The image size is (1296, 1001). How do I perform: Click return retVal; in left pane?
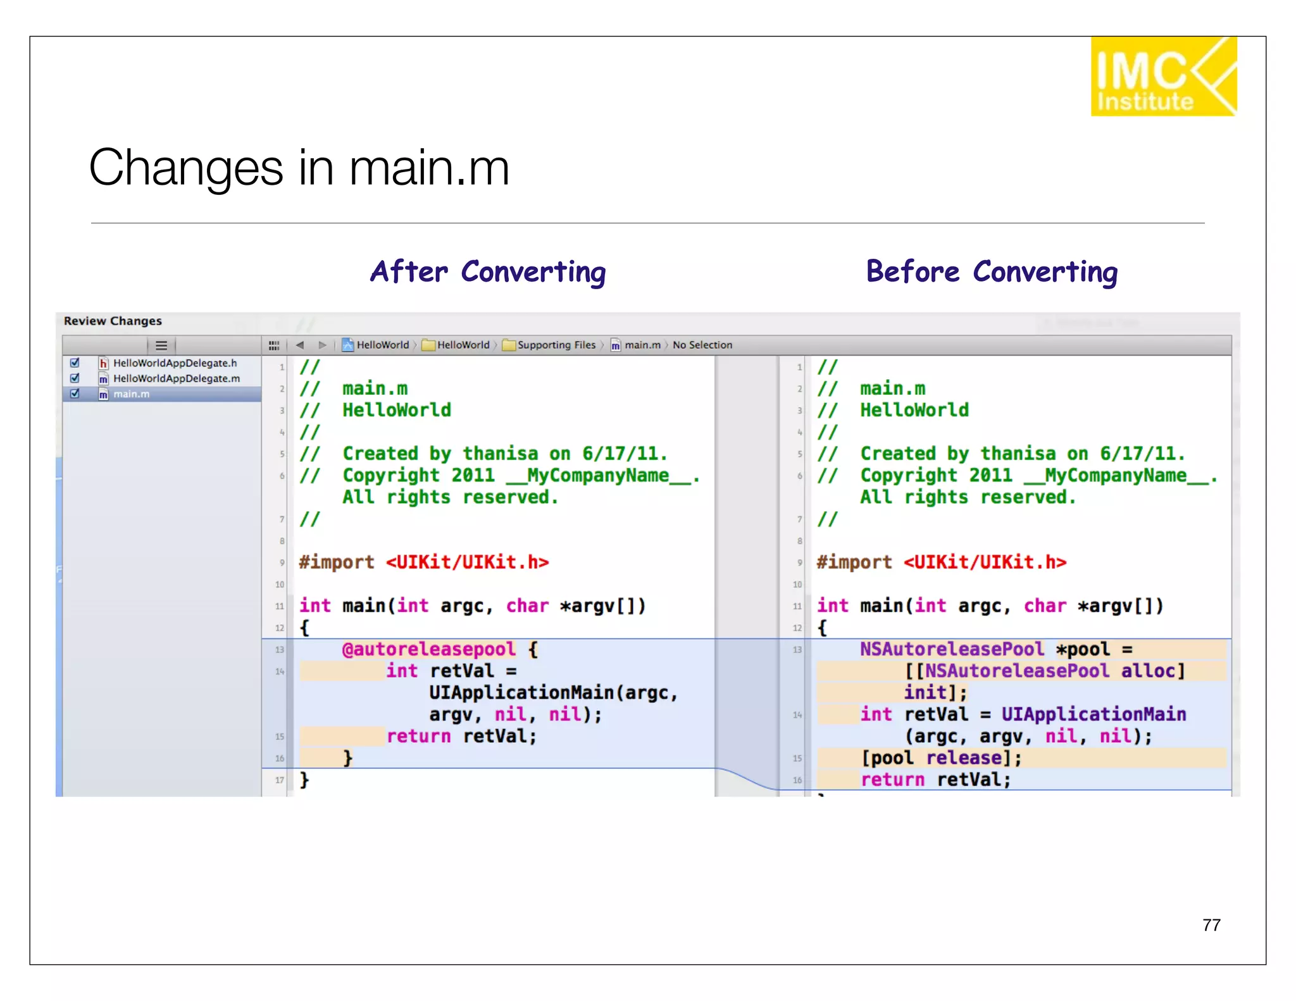pos(461,736)
